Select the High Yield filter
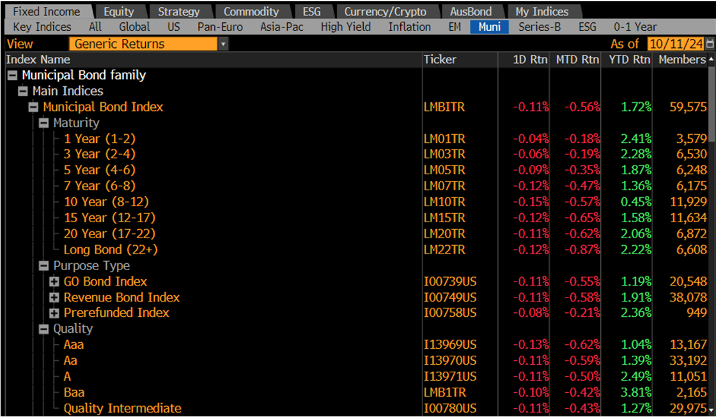 tap(346, 27)
